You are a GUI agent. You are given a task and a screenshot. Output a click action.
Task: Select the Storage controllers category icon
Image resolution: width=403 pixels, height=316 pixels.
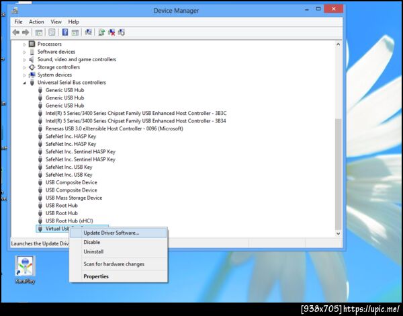32,67
